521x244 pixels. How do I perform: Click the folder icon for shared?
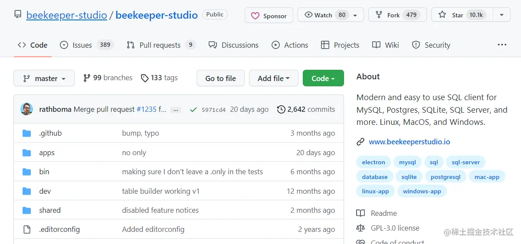(27, 210)
